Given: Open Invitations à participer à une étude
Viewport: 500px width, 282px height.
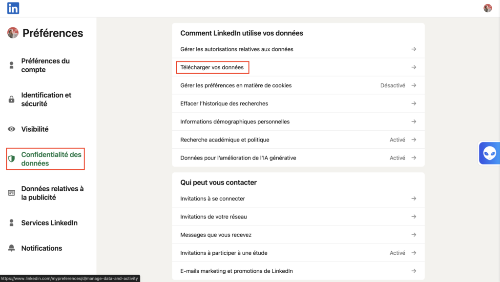Looking at the screenshot, I should coord(298,253).
